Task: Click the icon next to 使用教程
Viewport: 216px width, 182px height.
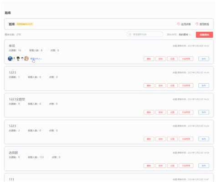Action: pyautogui.click(x=197, y=24)
